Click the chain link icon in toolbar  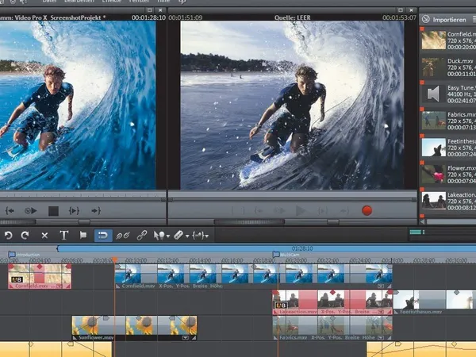(143, 236)
